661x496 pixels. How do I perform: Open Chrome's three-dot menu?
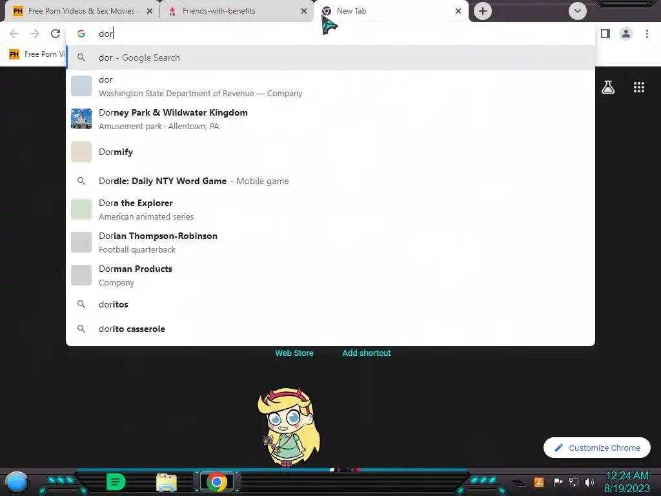pyautogui.click(x=647, y=34)
